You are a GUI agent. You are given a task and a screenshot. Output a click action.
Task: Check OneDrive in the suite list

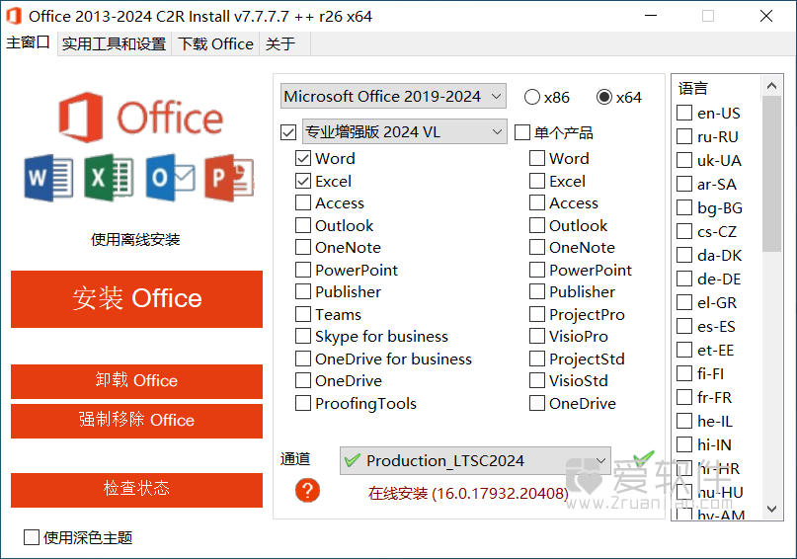click(x=303, y=380)
